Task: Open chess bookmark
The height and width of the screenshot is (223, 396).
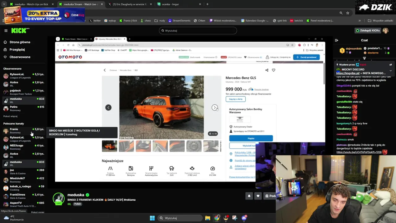Action: click(x=145, y=21)
